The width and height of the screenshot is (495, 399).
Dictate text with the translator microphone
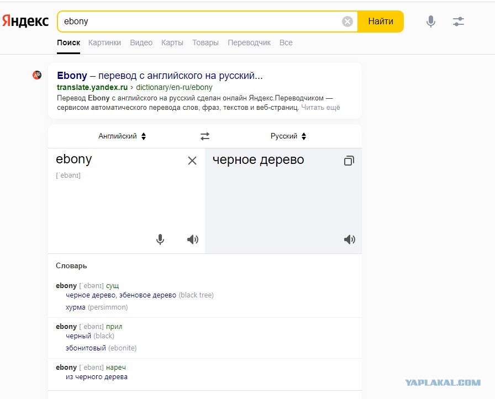160,240
